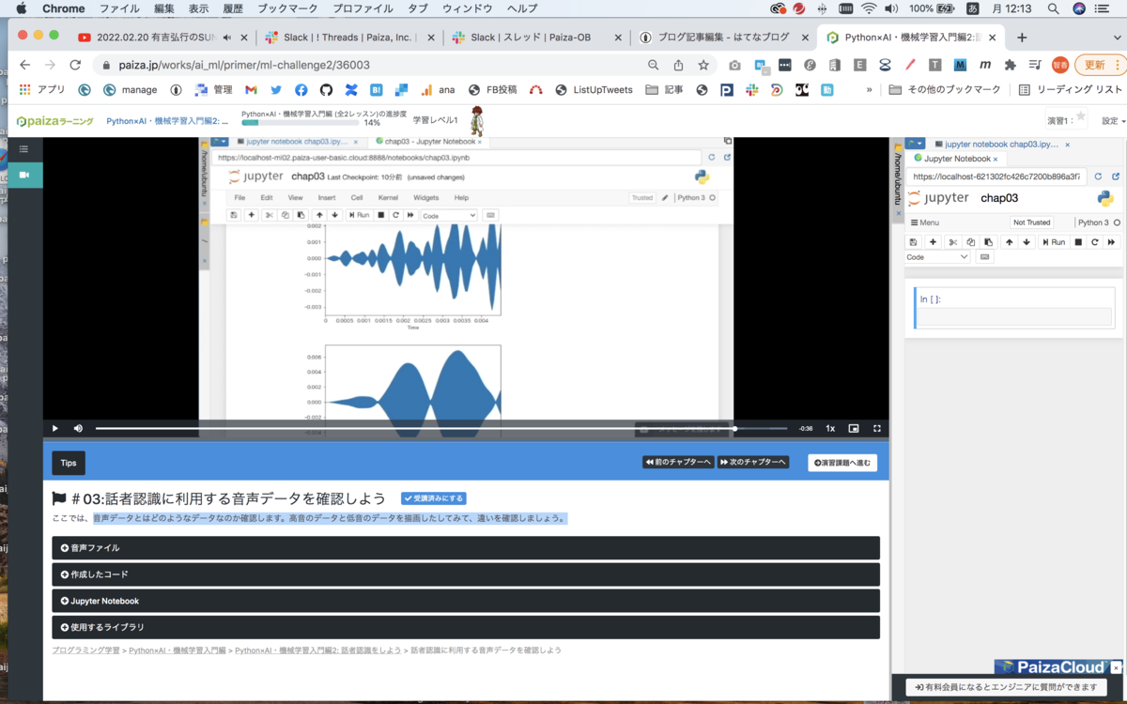Open その他のブックマーク folder

pos(945,90)
